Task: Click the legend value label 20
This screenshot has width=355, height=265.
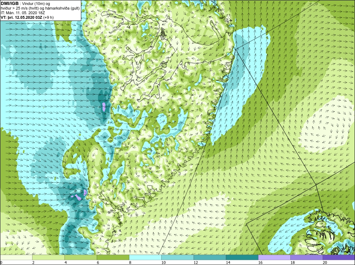Action: [325, 263]
